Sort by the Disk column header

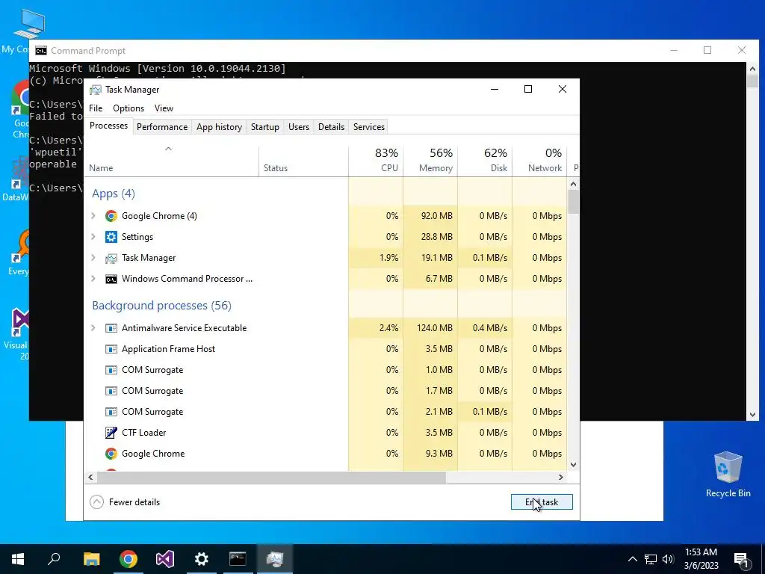click(x=486, y=161)
